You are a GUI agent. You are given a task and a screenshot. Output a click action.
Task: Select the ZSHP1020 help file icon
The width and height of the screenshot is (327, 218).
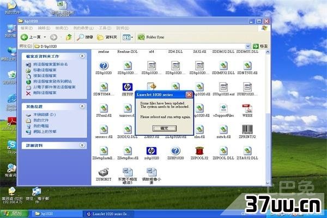(x=175, y=151)
